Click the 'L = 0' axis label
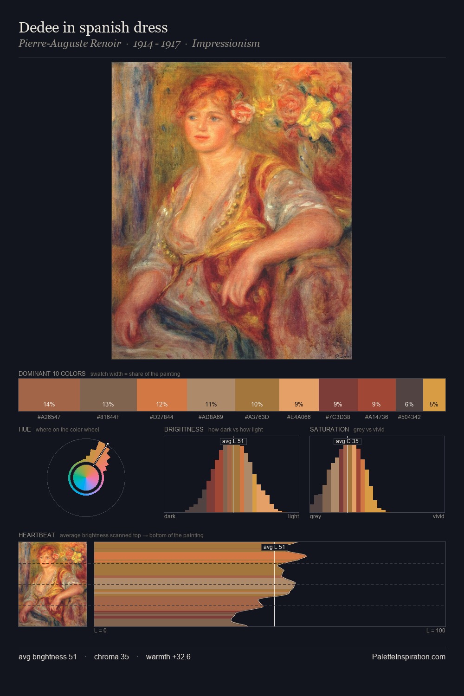This screenshot has height=696, width=464. click(x=100, y=631)
